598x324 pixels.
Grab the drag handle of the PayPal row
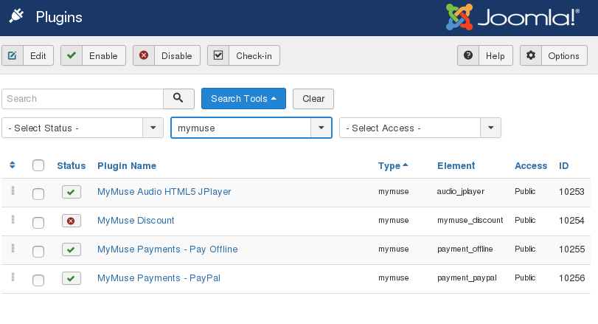(13, 277)
